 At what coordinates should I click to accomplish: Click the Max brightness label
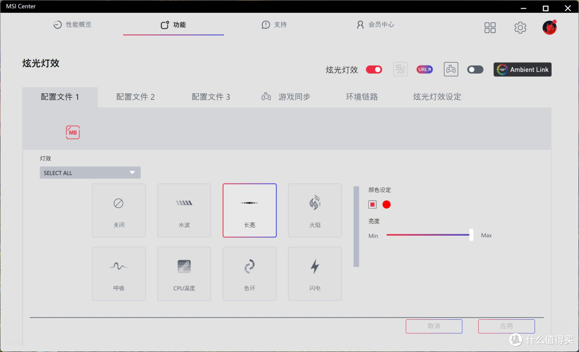[x=486, y=236]
